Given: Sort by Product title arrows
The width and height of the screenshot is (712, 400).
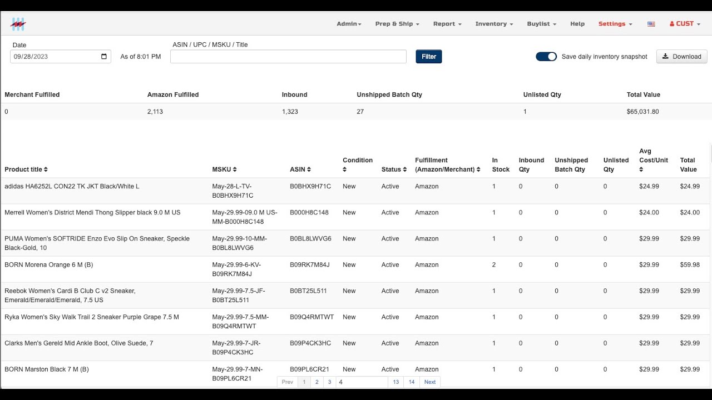Looking at the screenshot, I should click(x=46, y=169).
